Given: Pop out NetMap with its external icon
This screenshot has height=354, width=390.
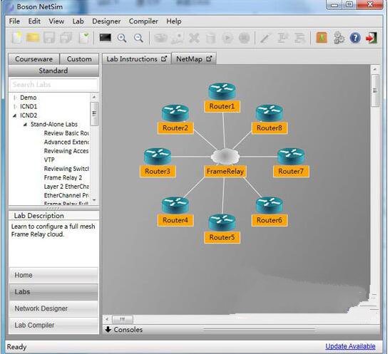Looking at the screenshot, I should click(x=209, y=59).
